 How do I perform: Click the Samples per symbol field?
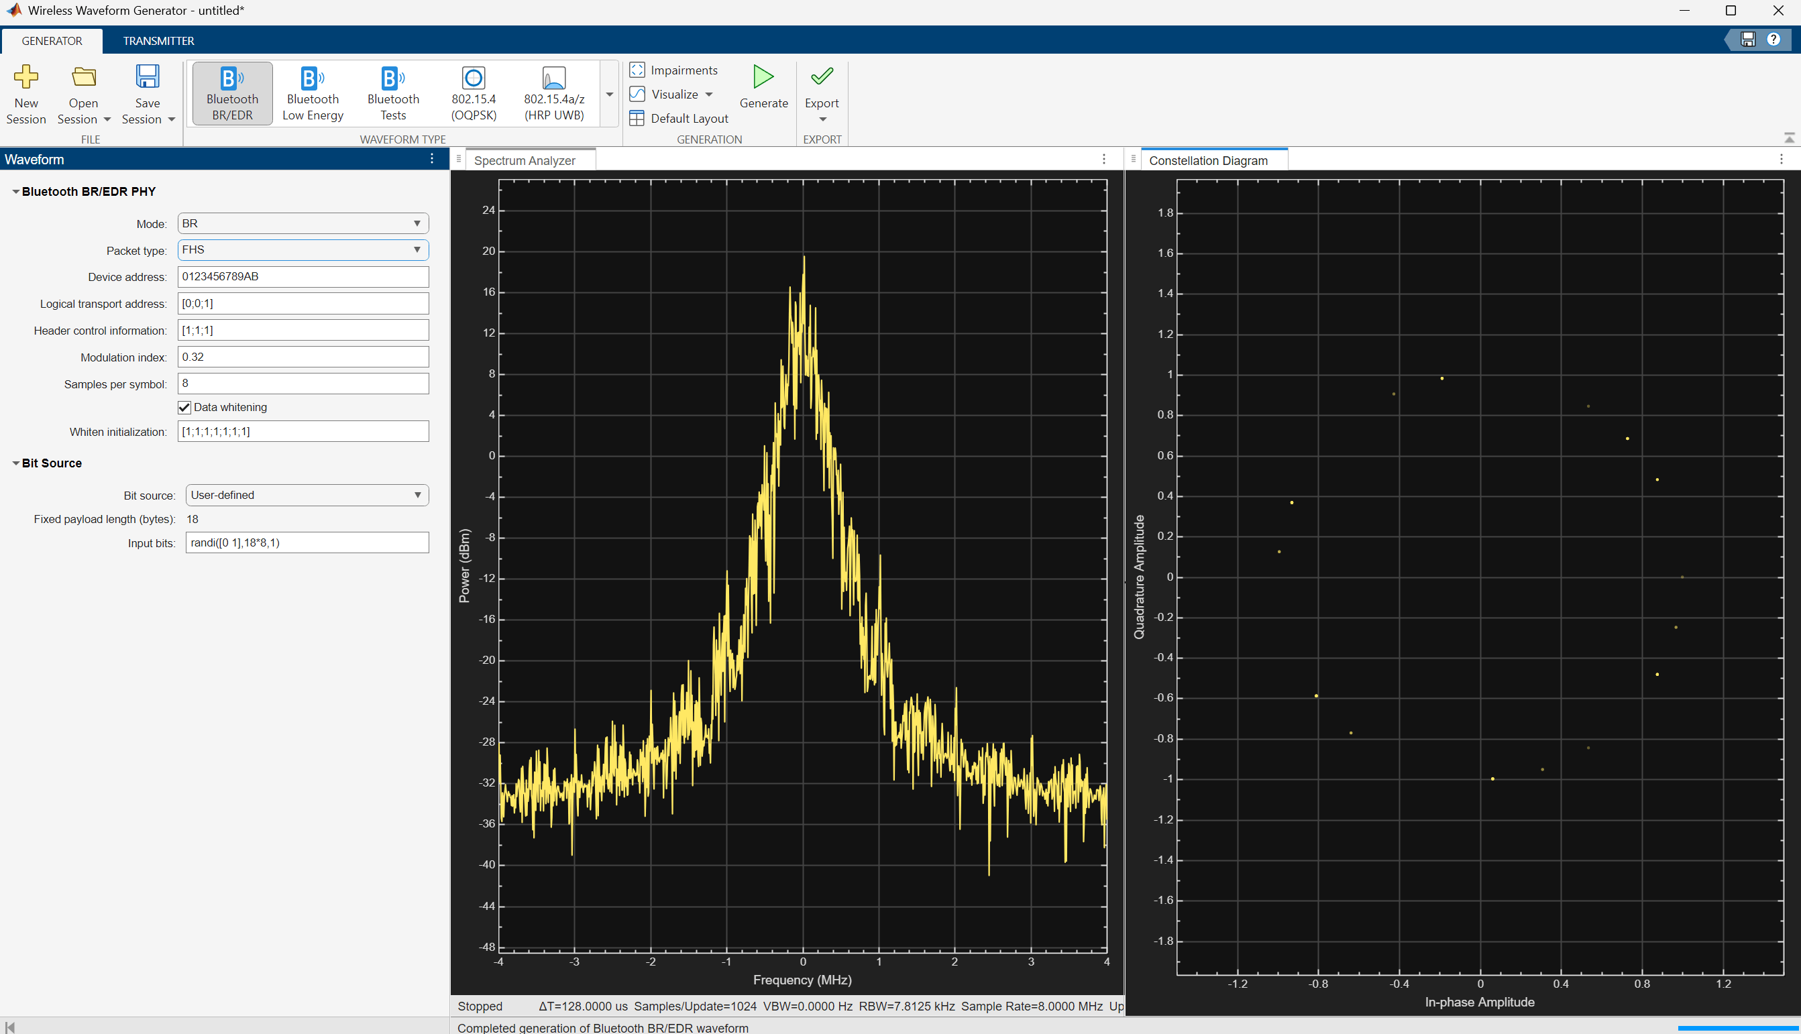coord(303,384)
